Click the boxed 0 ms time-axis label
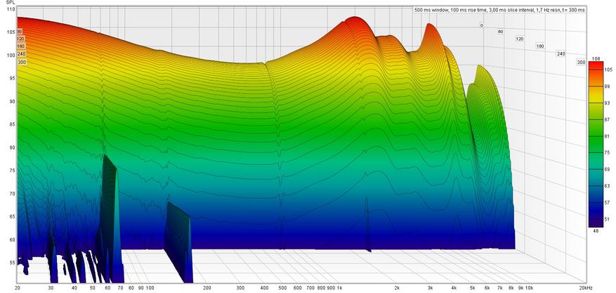Image resolution: width=616 pixels, height=293 pixels. [481, 25]
